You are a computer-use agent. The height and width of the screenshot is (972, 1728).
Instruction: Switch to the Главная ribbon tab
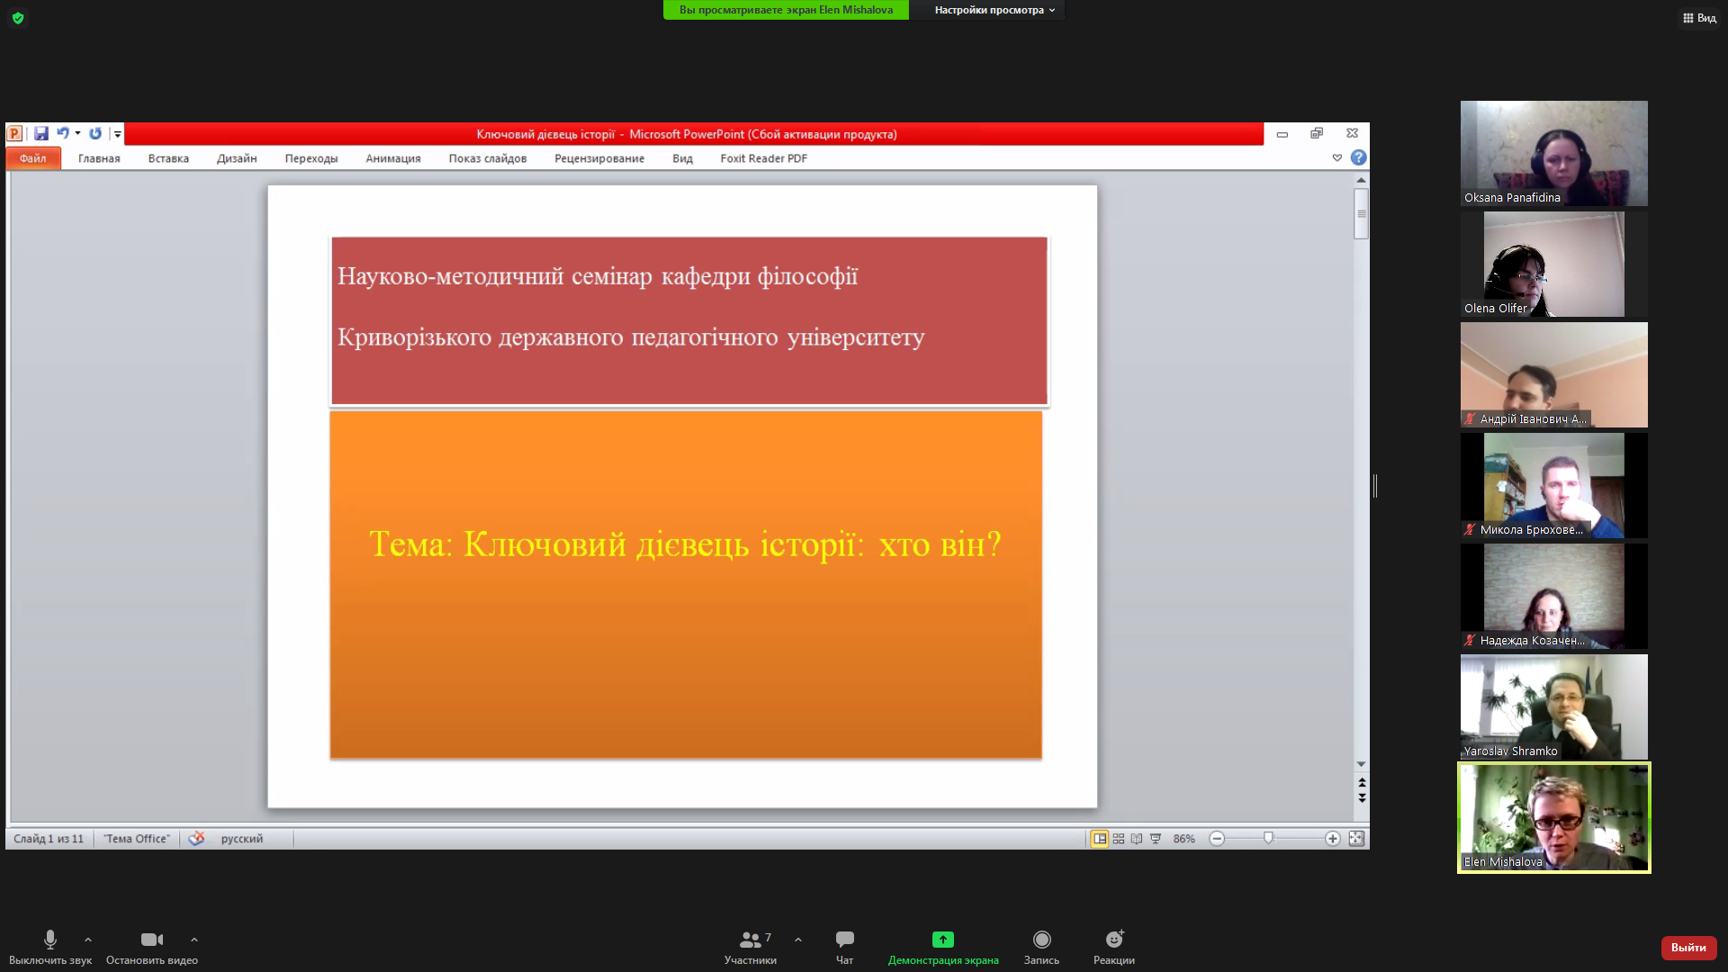[x=99, y=158]
